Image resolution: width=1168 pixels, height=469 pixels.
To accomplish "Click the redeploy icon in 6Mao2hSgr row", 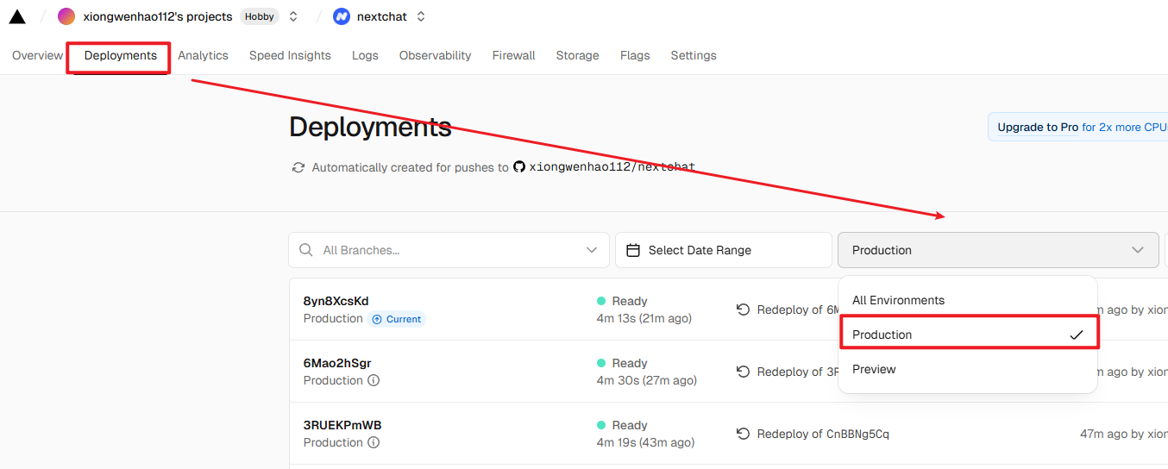I will 743,372.
